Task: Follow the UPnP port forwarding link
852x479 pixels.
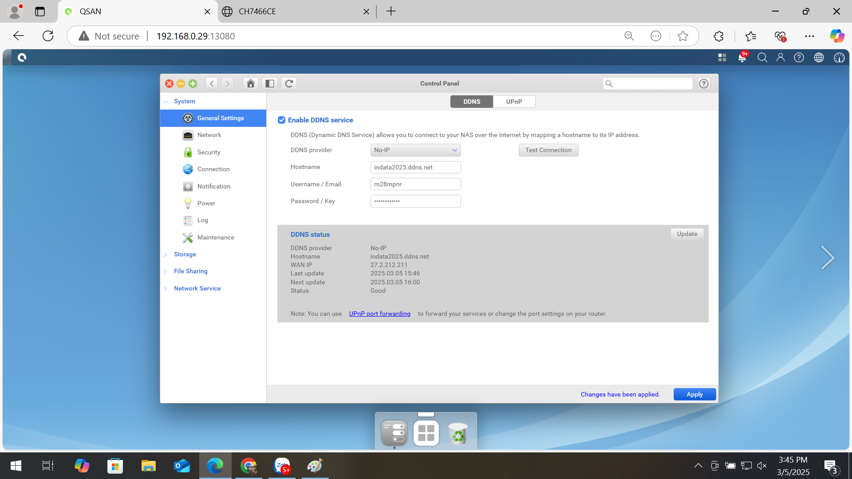Action: (379, 314)
